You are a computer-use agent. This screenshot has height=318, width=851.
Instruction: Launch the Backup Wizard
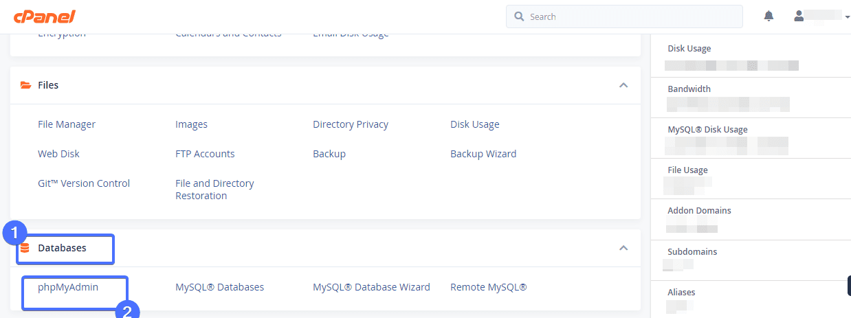click(483, 154)
